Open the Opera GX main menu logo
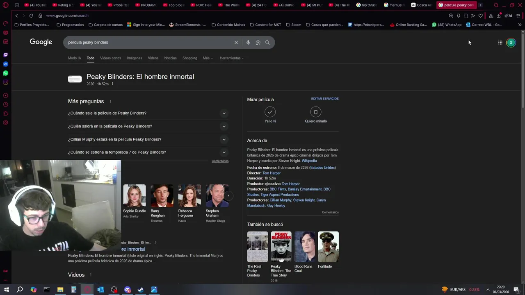 (x=5, y=5)
